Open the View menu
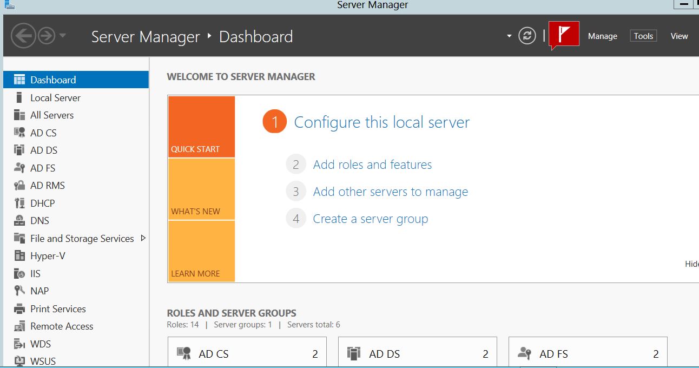The height and width of the screenshot is (368, 699). click(x=679, y=36)
